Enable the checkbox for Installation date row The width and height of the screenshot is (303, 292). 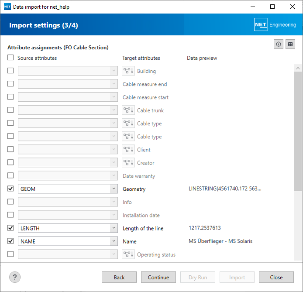(x=10, y=215)
